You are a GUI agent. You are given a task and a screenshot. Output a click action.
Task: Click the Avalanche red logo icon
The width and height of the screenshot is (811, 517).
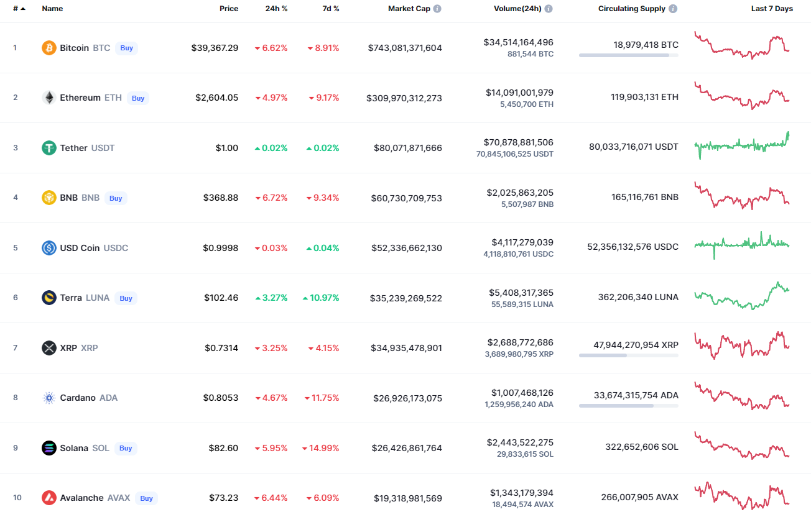[x=49, y=498]
